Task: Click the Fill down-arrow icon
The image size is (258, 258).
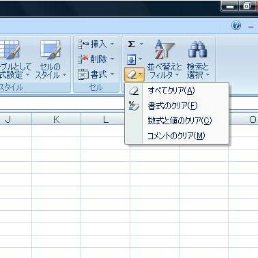Action: 131,59
